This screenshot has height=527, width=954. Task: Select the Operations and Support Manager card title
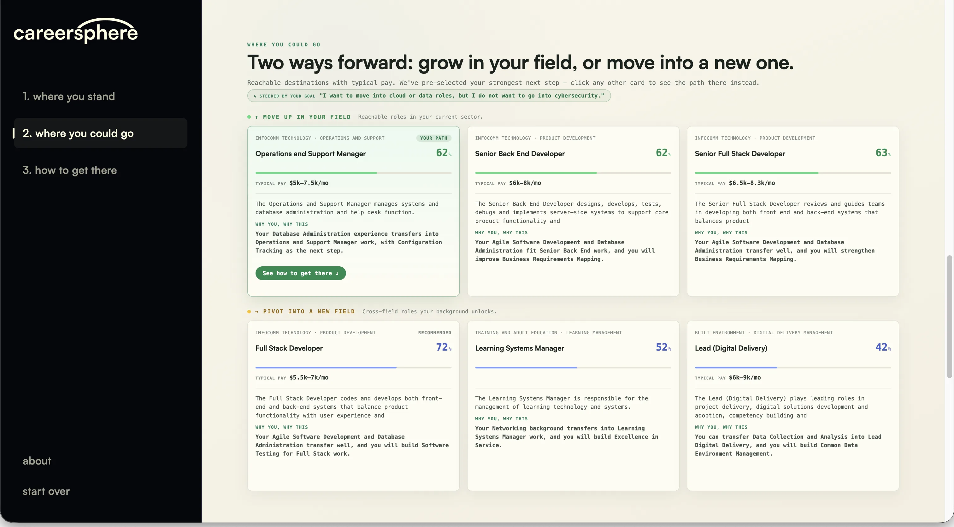pos(310,154)
